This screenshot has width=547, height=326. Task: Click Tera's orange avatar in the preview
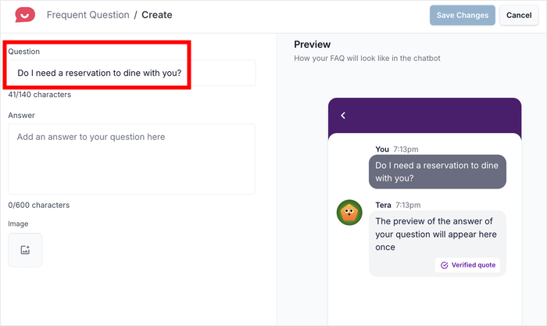349,212
